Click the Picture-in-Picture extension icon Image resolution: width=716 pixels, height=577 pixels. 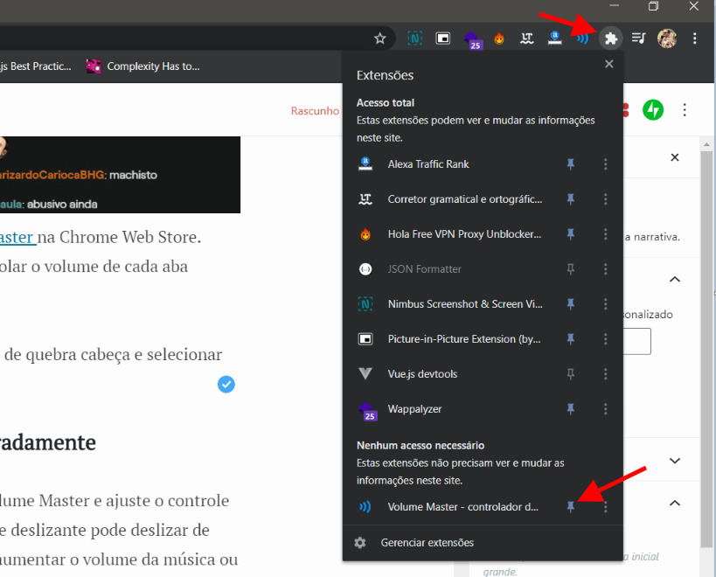point(442,38)
